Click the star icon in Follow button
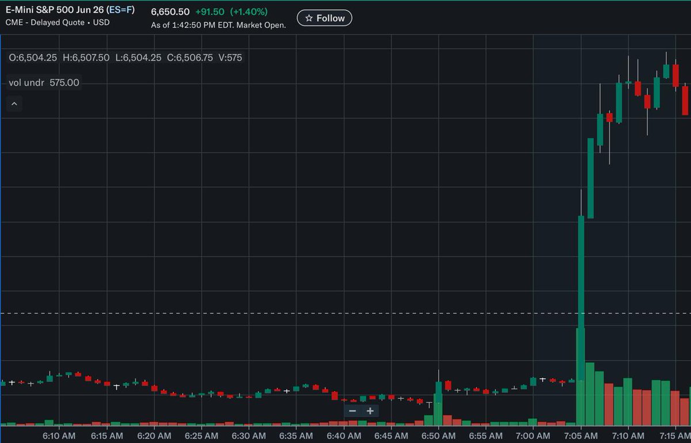Image resolution: width=691 pixels, height=443 pixels. [309, 18]
